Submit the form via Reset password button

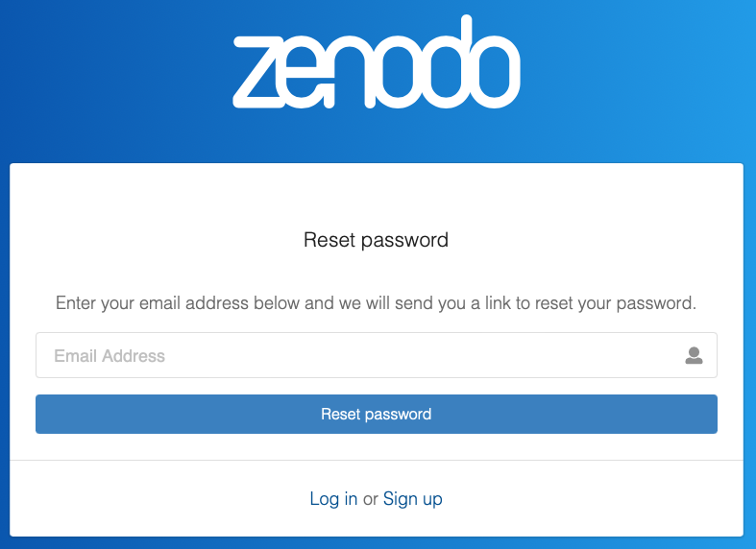[376, 415]
